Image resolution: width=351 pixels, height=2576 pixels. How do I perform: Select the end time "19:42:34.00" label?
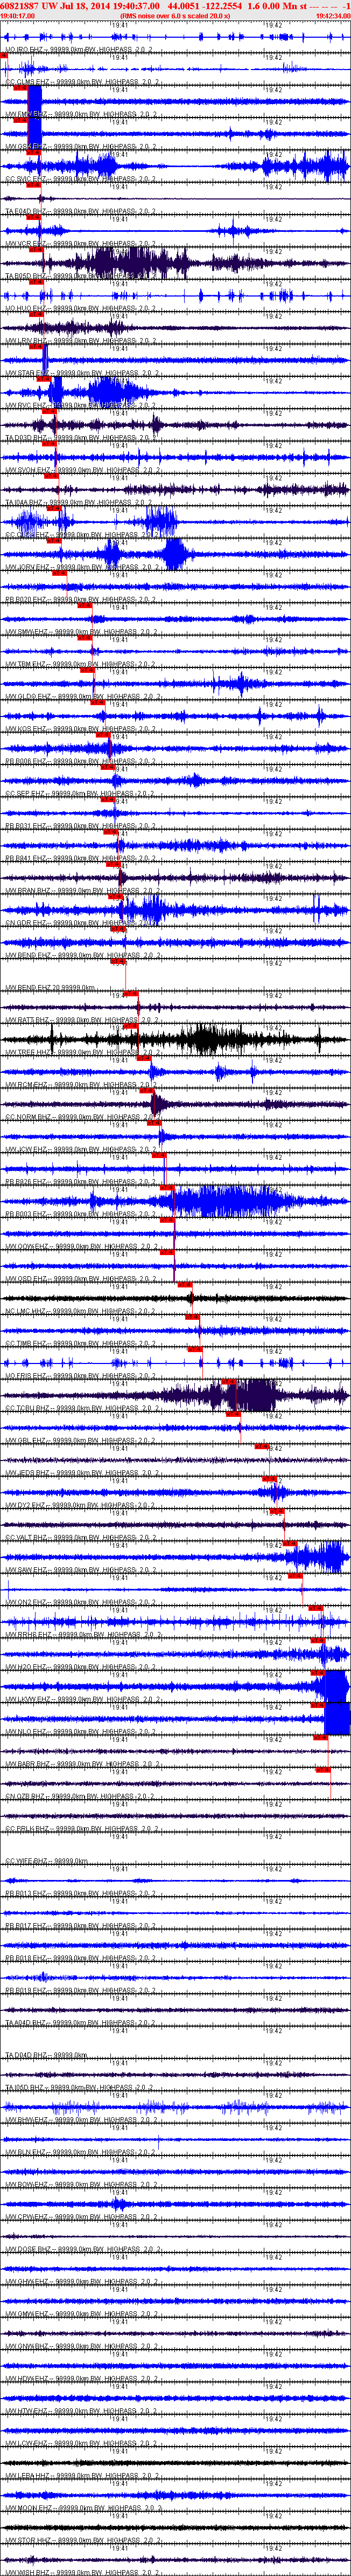click(332, 16)
